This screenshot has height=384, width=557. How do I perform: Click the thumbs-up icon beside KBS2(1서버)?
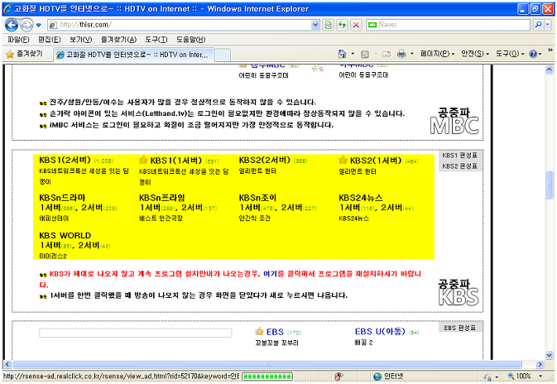coord(343,160)
